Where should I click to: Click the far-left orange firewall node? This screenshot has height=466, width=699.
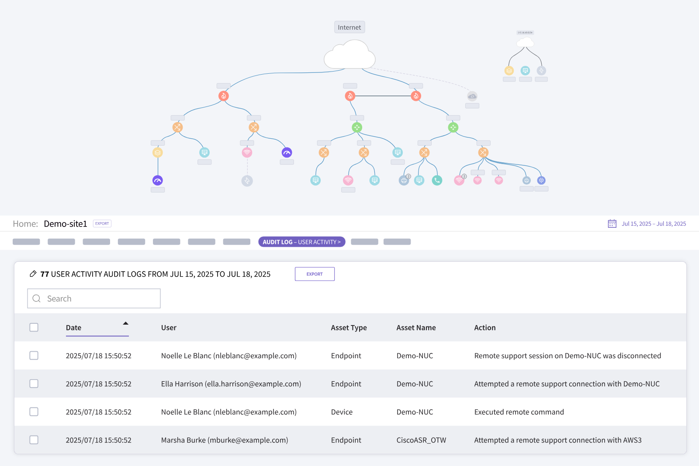click(224, 96)
